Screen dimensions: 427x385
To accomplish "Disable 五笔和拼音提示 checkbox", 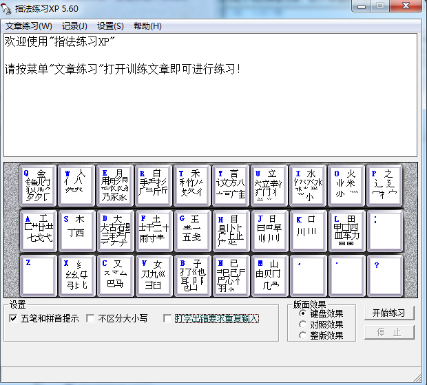I will (14, 318).
